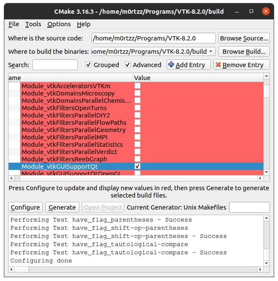The width and height of the screenshot is (278, 281).
Task: Toggle the Advanced checkbox
Action: (128, 65)
